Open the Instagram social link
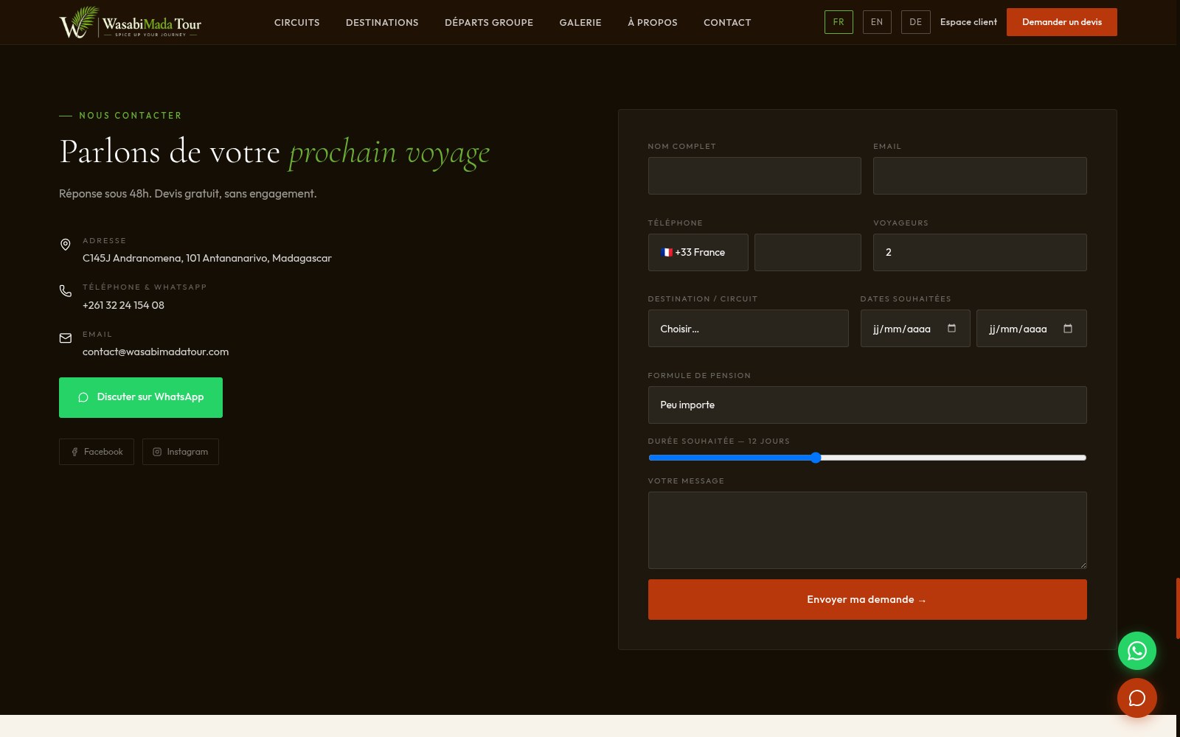 (181, 452)
